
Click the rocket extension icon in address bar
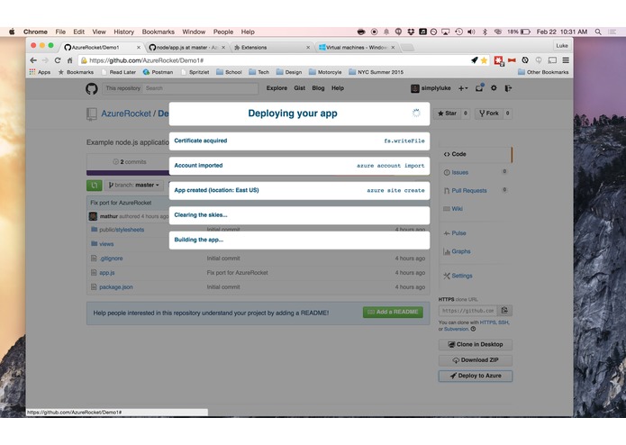pyautogui.click(x=475, y=60)
